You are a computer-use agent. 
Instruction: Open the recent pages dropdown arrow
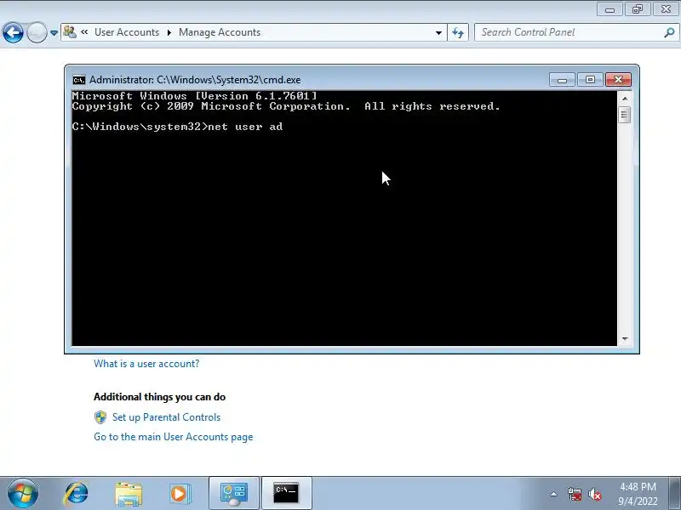54,33
